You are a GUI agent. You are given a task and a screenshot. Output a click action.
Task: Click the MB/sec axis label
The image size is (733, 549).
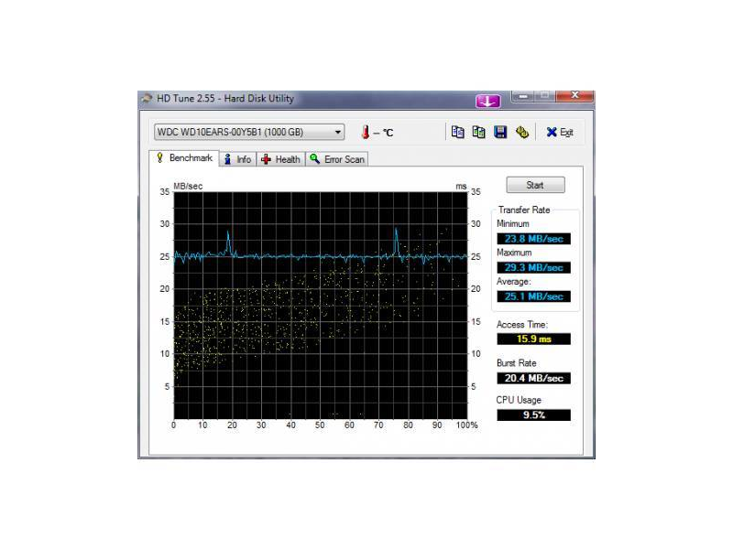(x=188, y=187)
